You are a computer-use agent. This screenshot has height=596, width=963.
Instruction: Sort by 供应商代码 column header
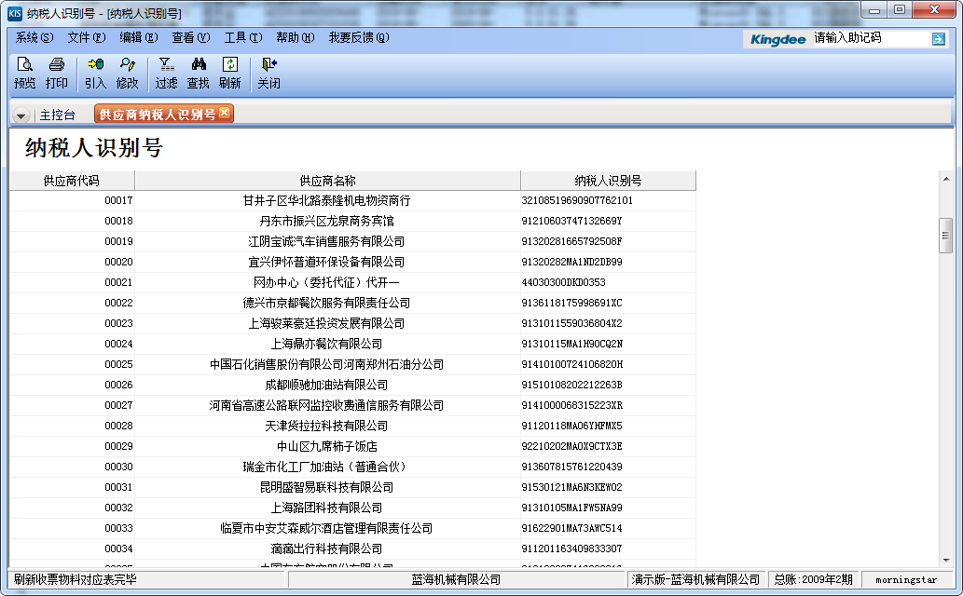[x=72, y=181]
